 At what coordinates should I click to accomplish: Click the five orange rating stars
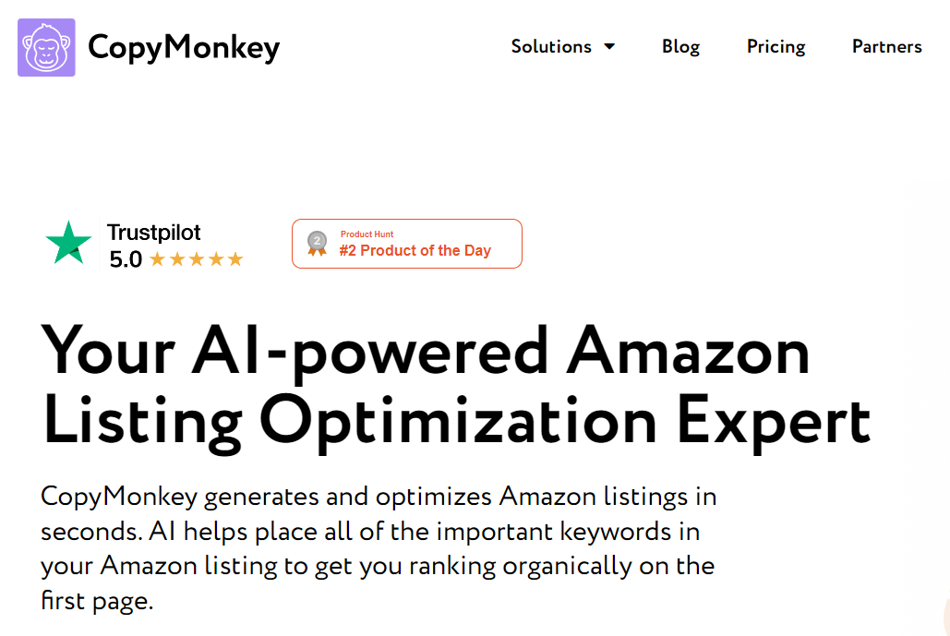click(197, 260)
